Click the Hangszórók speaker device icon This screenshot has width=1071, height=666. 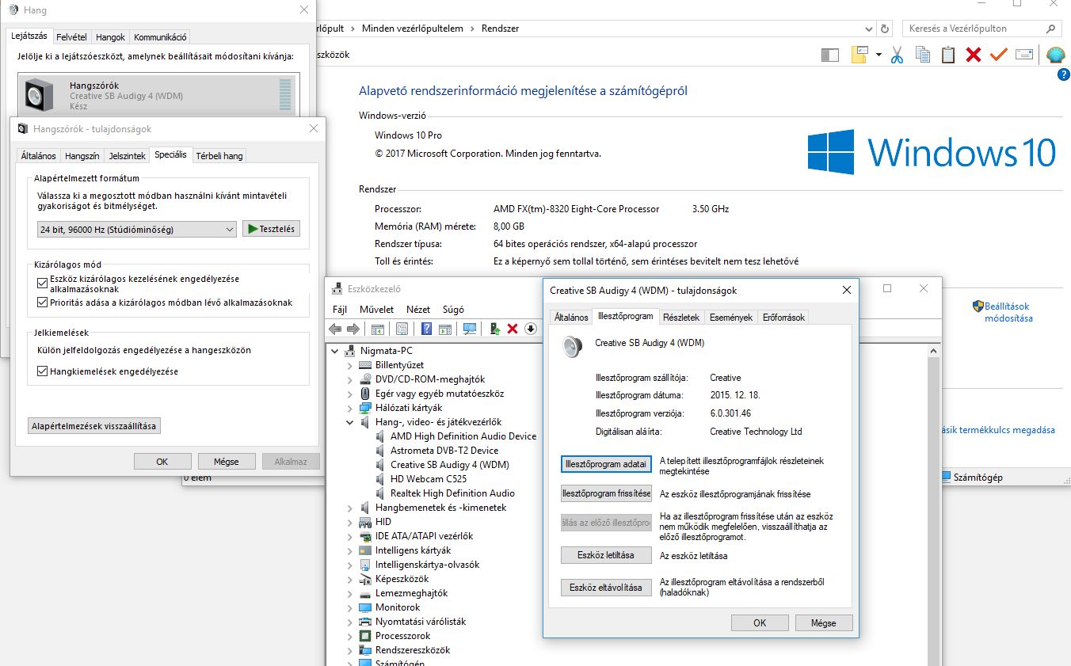click(x=39, y=94)
